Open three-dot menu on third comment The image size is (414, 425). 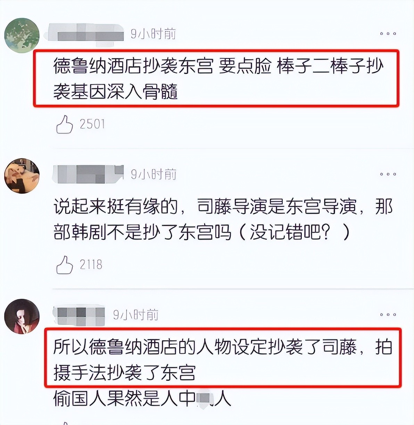click(x=388, y=315)
